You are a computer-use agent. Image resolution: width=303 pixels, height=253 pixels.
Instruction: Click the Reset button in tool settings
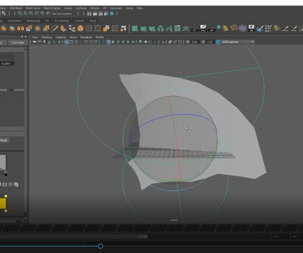[x=4, y=140]
